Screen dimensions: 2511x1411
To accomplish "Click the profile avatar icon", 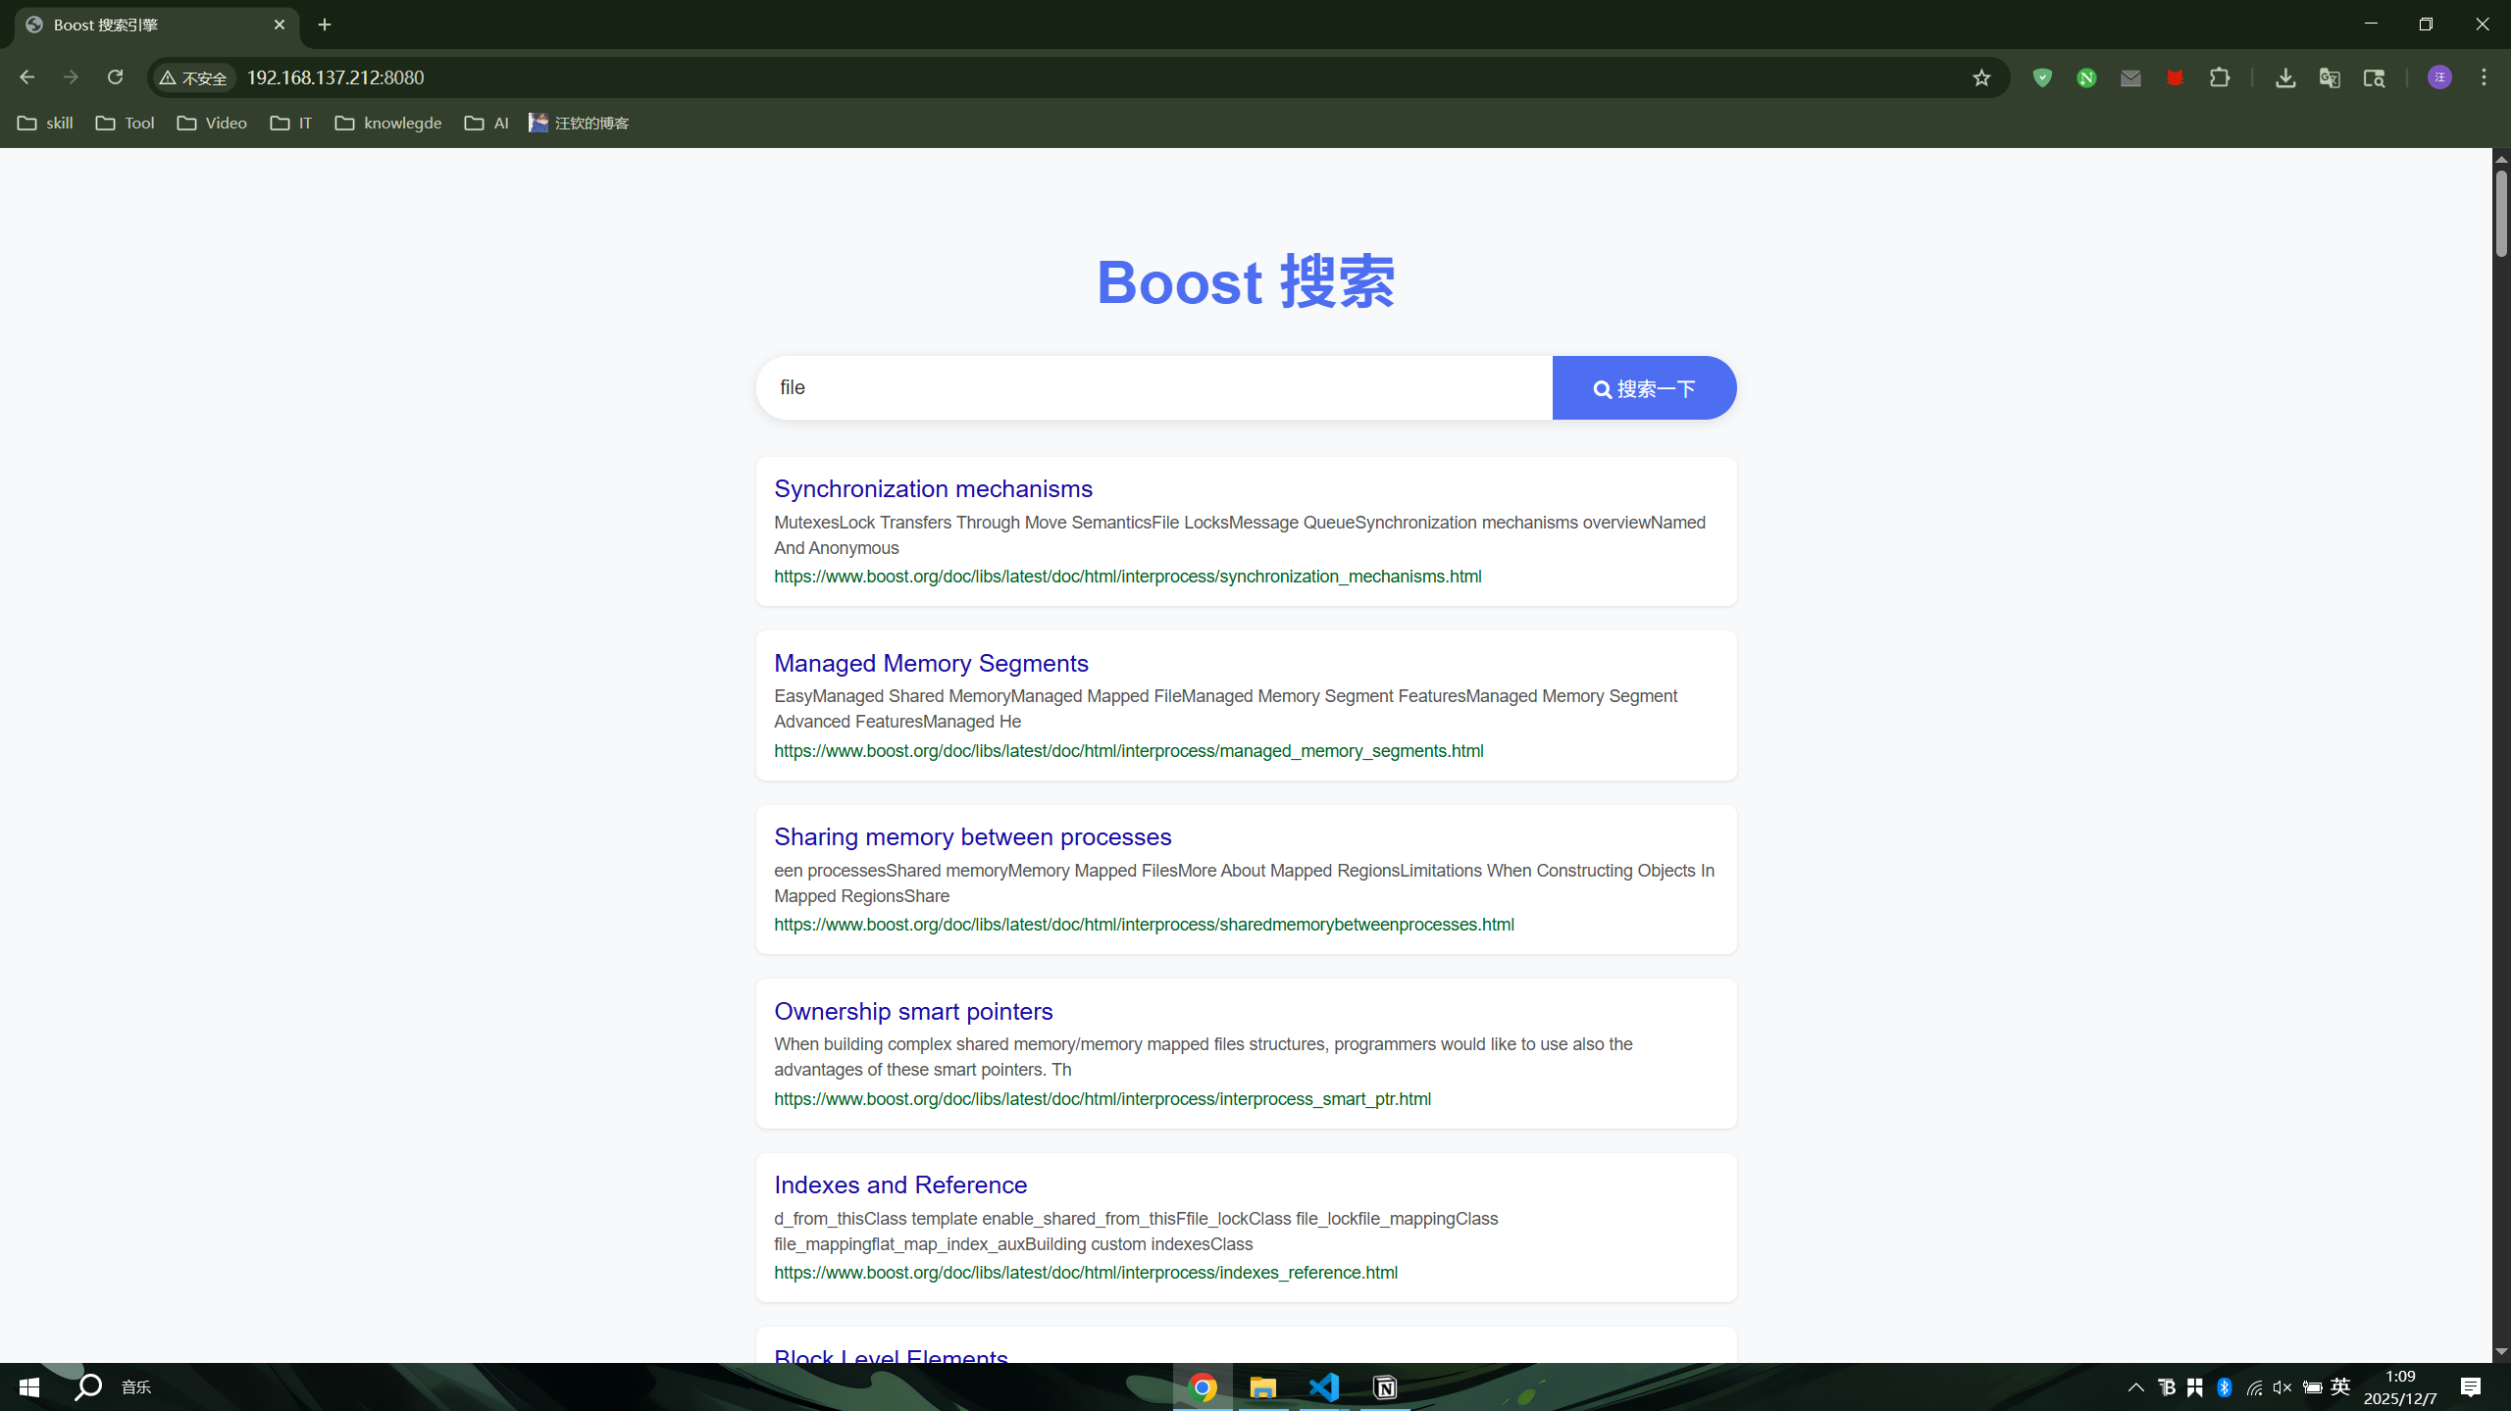I will point(2439,77).
